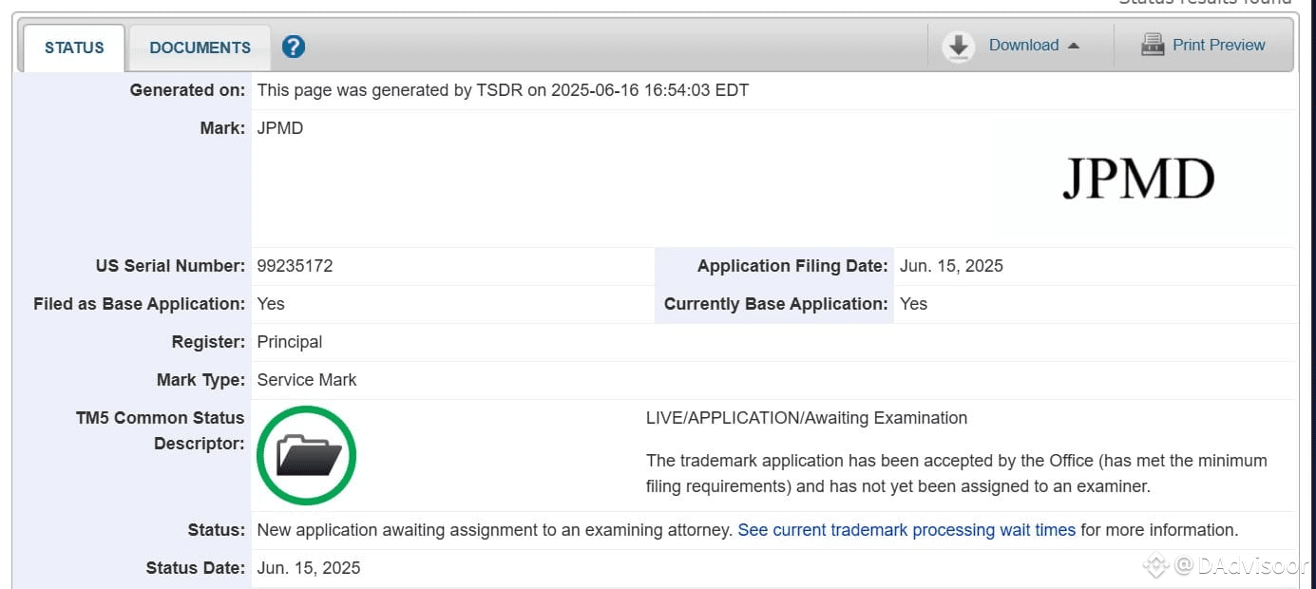Click the Currently Base Application value Yes
1316x589 pixels.
(x=913, y=304)
